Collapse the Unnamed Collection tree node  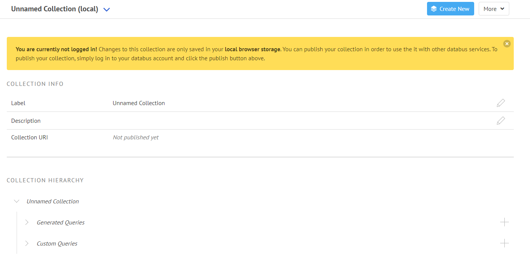coord(16,201)
